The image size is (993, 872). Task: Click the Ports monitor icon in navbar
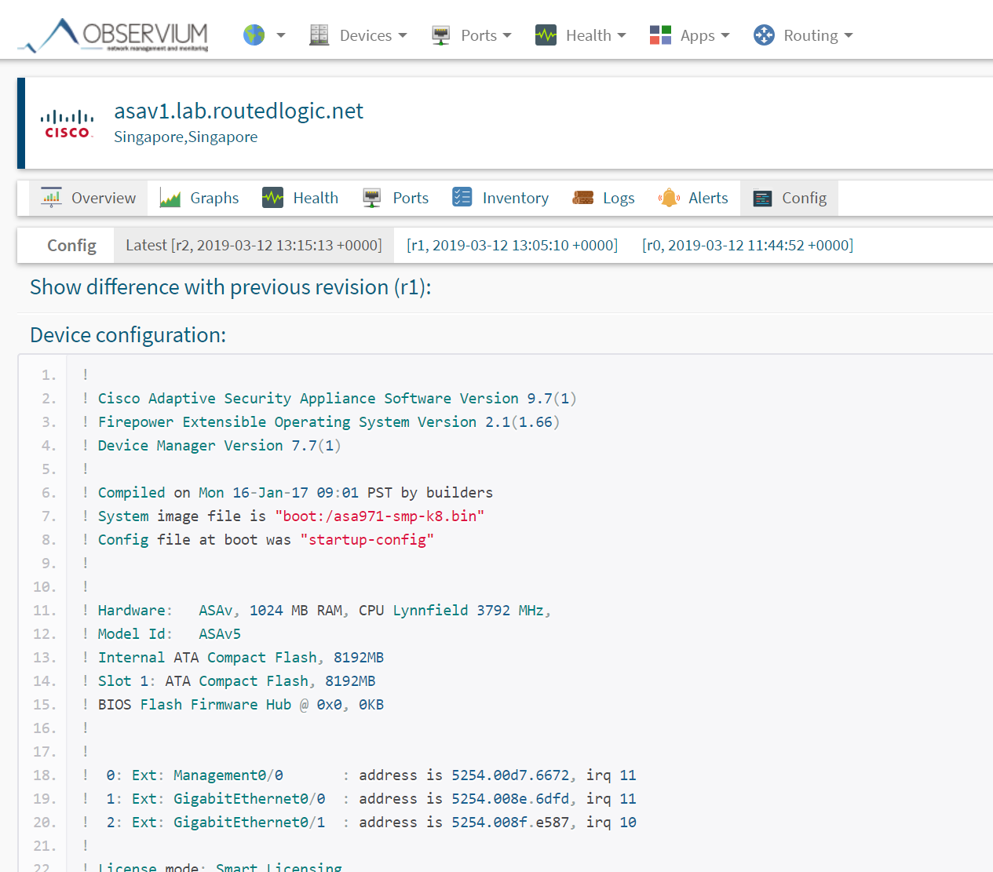click(x=441, y=35)
